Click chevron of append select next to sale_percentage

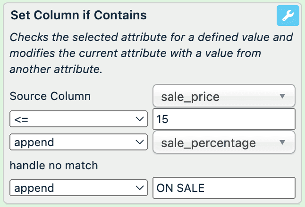pyautogui.click(x=139, y=142)
